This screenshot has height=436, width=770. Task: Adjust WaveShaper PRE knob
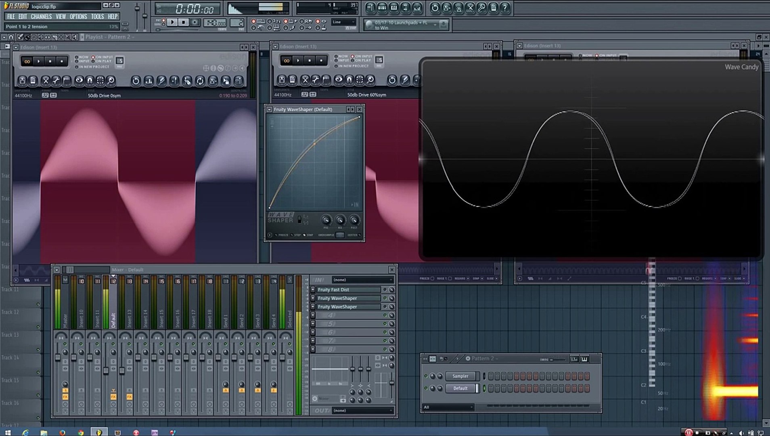click(326, 220)
